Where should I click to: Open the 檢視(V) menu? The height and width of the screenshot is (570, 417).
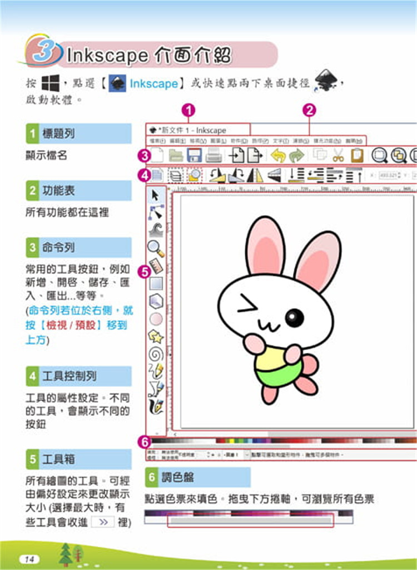[198, 141]
